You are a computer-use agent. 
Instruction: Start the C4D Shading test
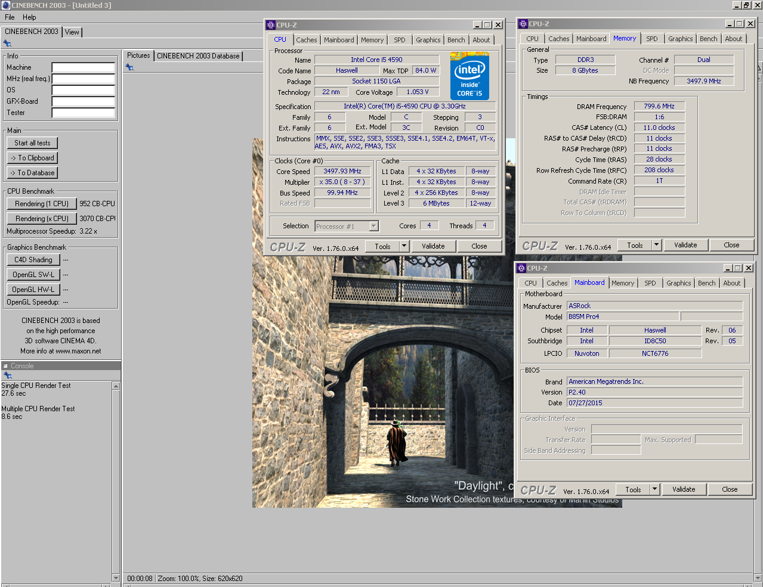(x=33, y=260)
